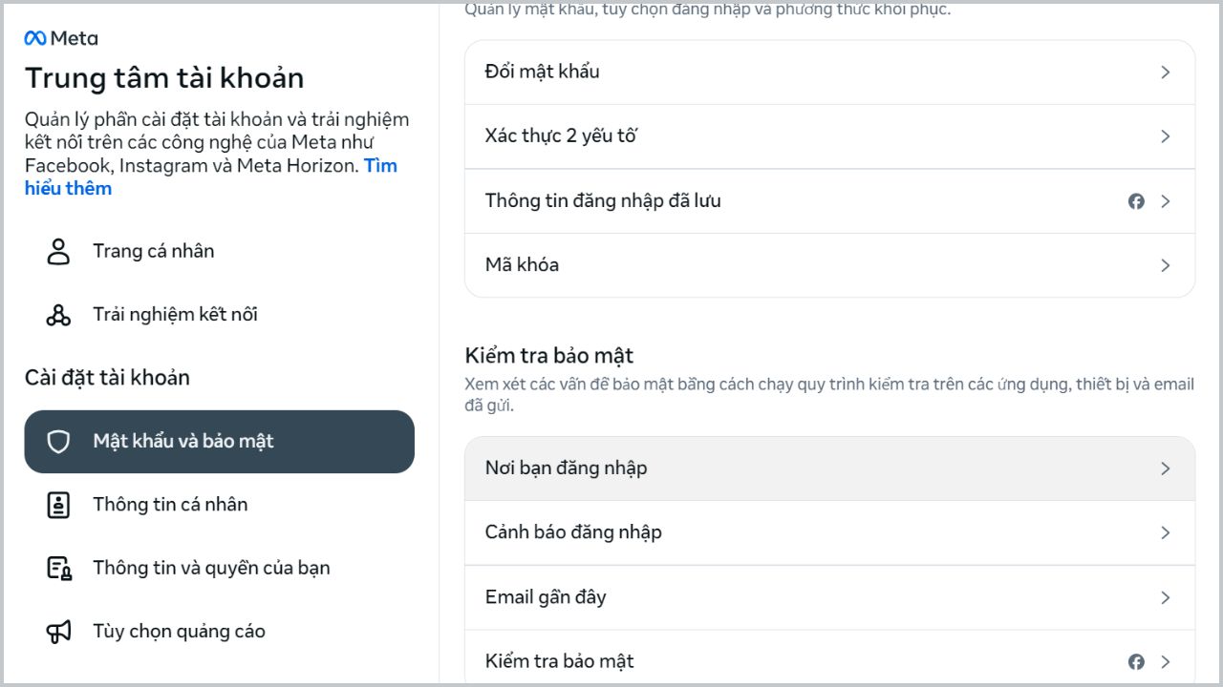Expand the Kiểm tra bảo mật row chevron

1166,661
